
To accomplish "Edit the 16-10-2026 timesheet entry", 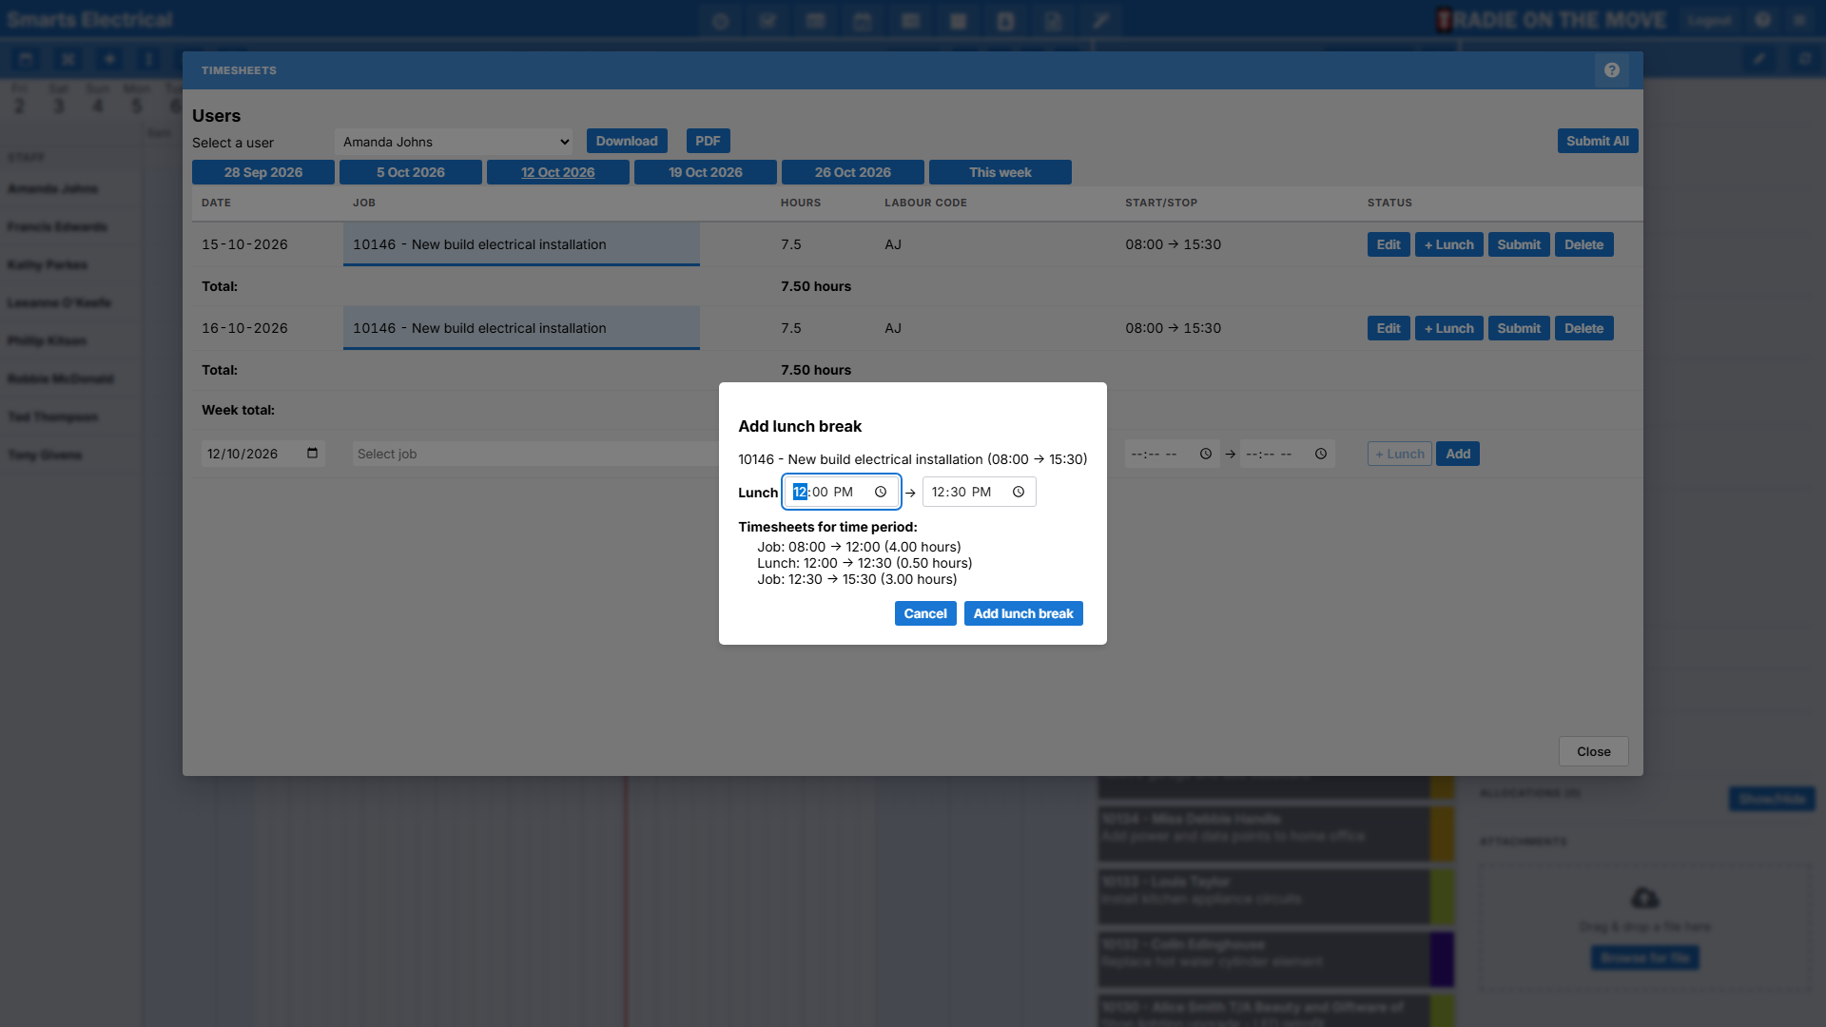I will [1389, 328].
